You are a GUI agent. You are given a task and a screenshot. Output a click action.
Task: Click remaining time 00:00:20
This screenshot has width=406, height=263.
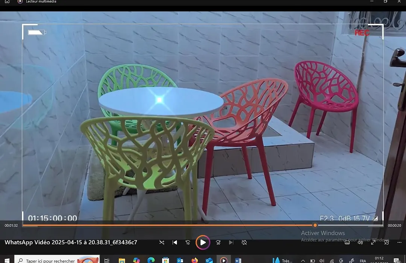click(x=394, y=225)
